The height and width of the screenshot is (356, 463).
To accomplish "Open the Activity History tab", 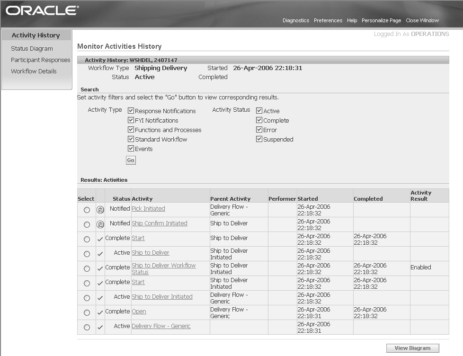I will [x=36, y=35].
